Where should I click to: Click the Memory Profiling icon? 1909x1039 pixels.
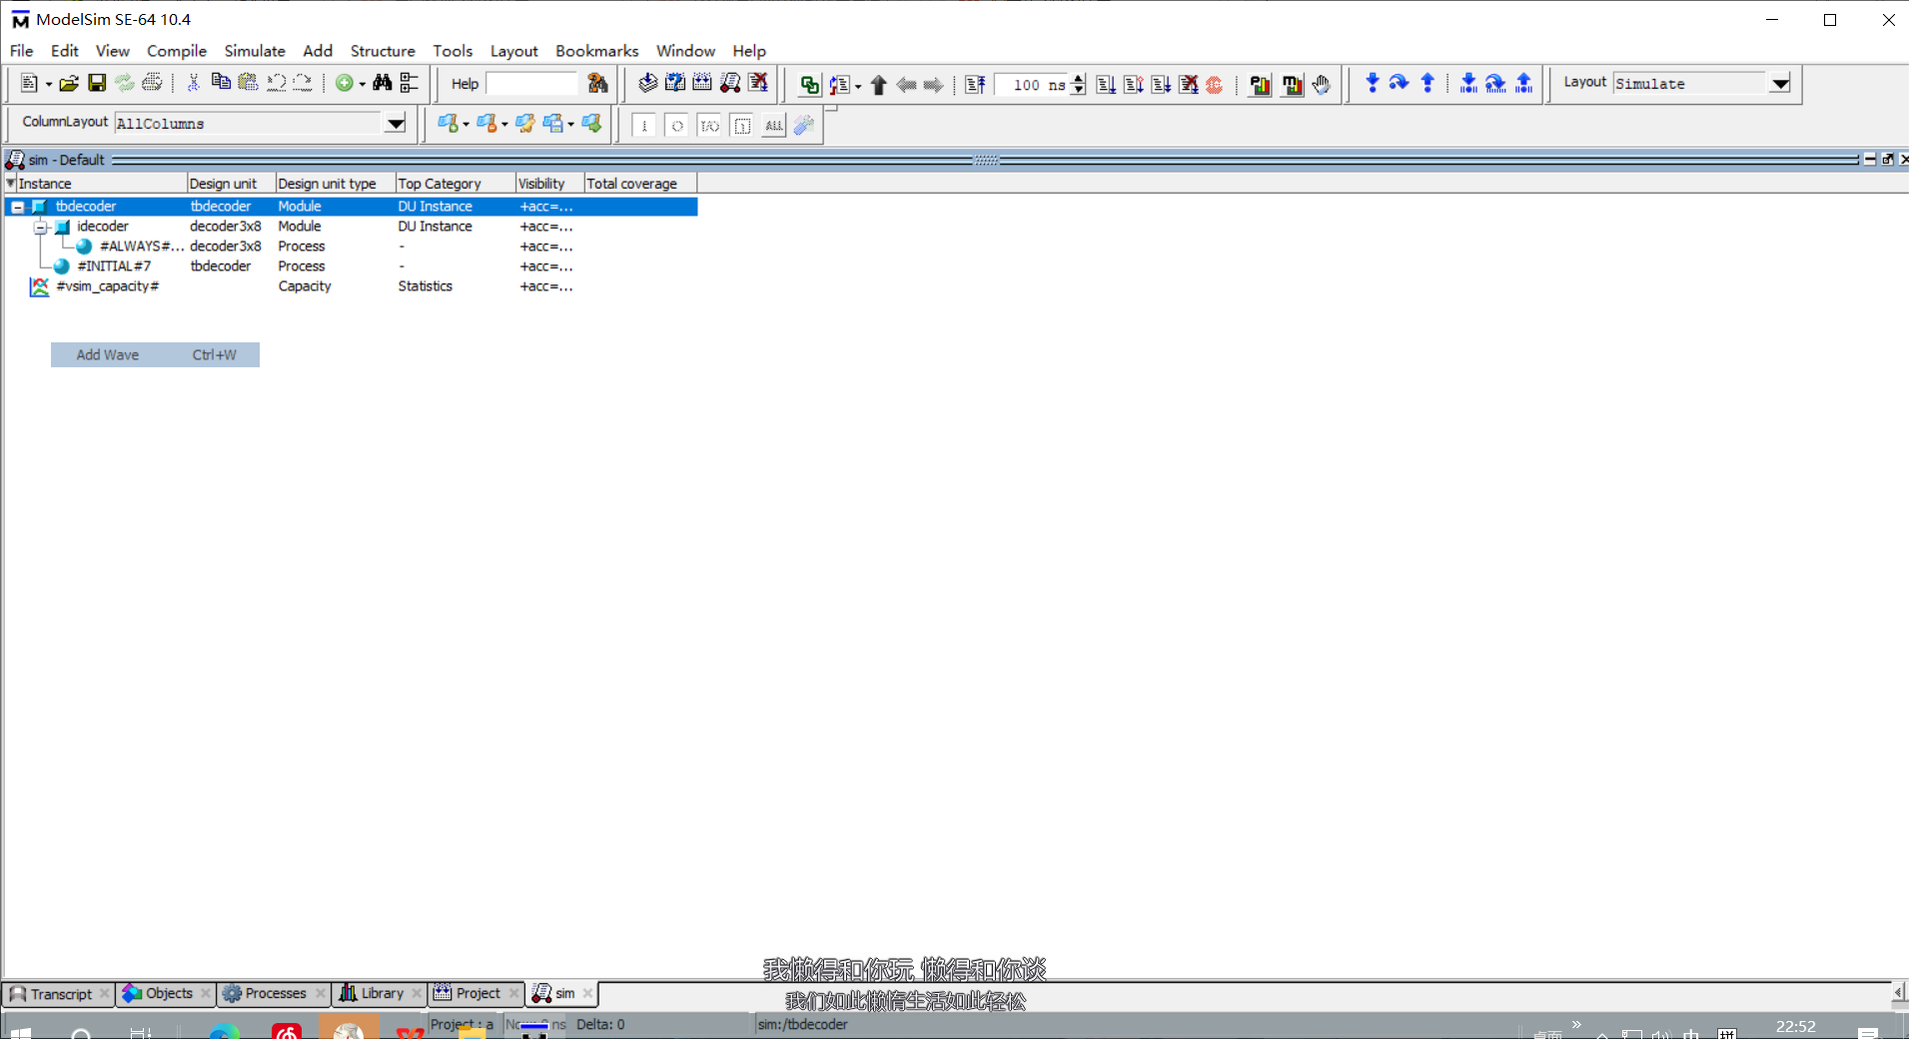tap(1293, 85)
